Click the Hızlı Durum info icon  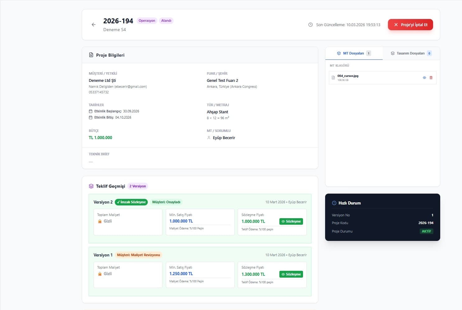coord(334,203)
